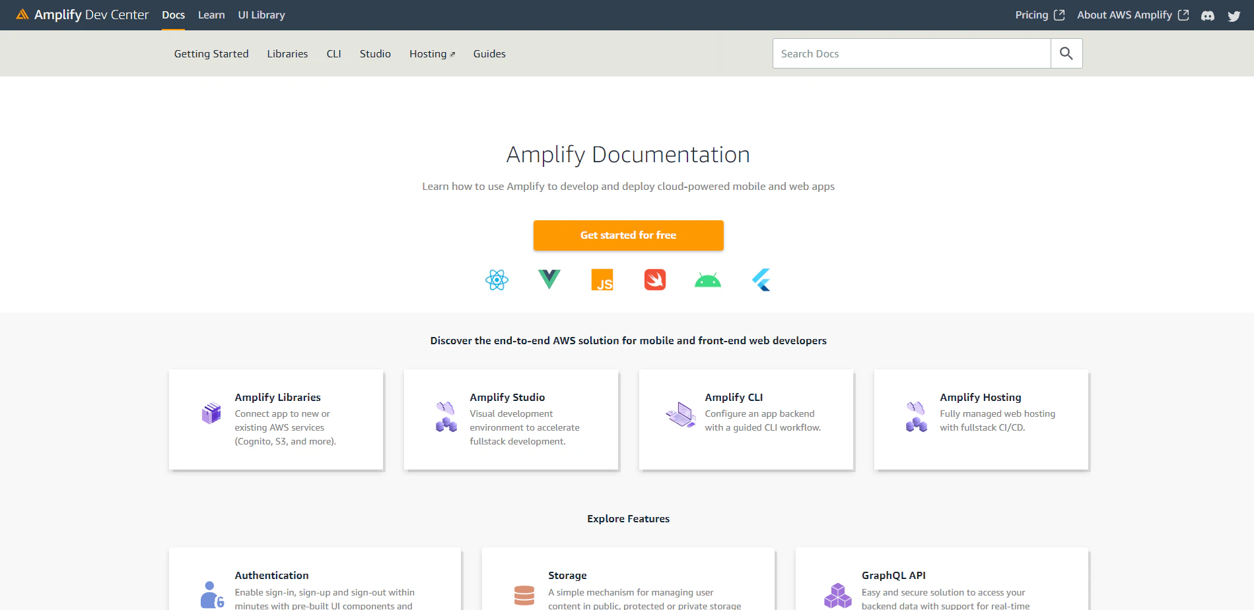Viewport: 1254px width, 610px height.
Task: Switch to the Docs tab
Action: click(174, 15)
